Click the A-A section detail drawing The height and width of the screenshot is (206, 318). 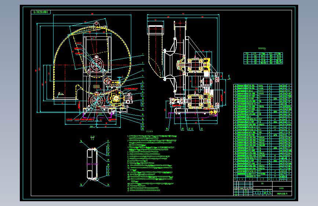point(92,164)
